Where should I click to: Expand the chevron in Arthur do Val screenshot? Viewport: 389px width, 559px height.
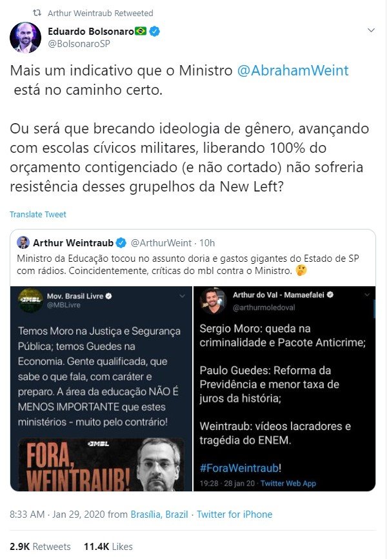pos(367,295)
